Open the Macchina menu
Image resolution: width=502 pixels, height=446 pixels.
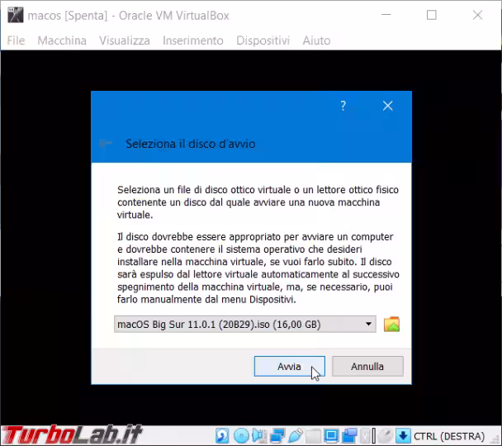tap(62, 40)
